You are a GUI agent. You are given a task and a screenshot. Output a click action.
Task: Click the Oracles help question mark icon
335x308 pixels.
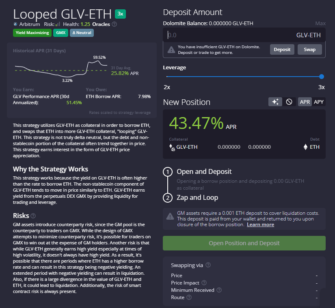(114, 24)
